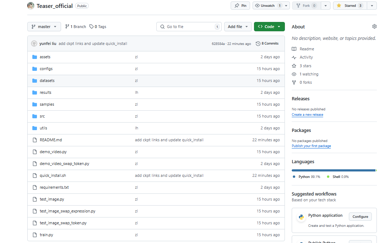This screenshot has width=388, height=243.
Task: Expand the star lists dropdown arrow
Action: (372, 6)
